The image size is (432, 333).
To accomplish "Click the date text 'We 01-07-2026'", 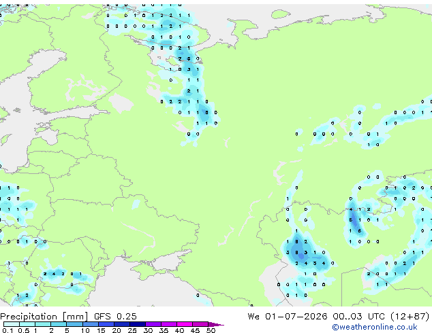I will pos(288,316).
